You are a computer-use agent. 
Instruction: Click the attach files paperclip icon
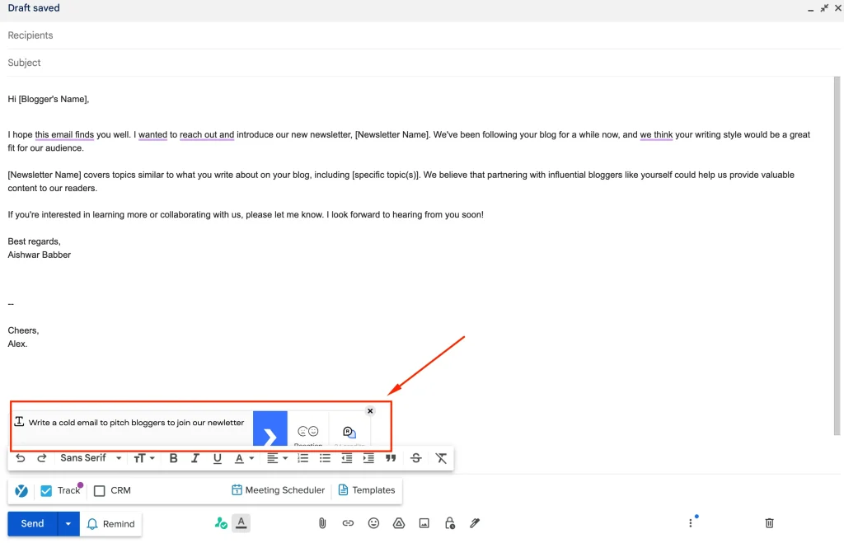click(x=322, y=523)
